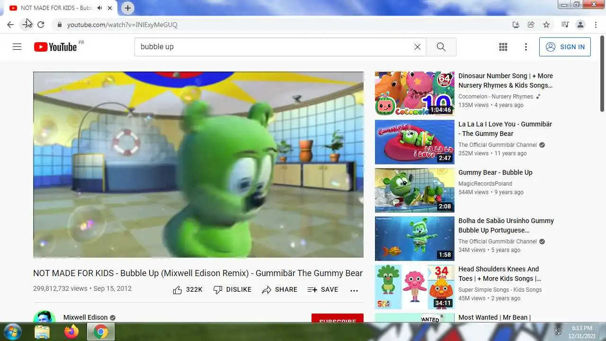Image resolution: width=606 pixels, height=341 pixels.
Task: Reload the page with refresh icon
Action: click(x=41, y=25)
